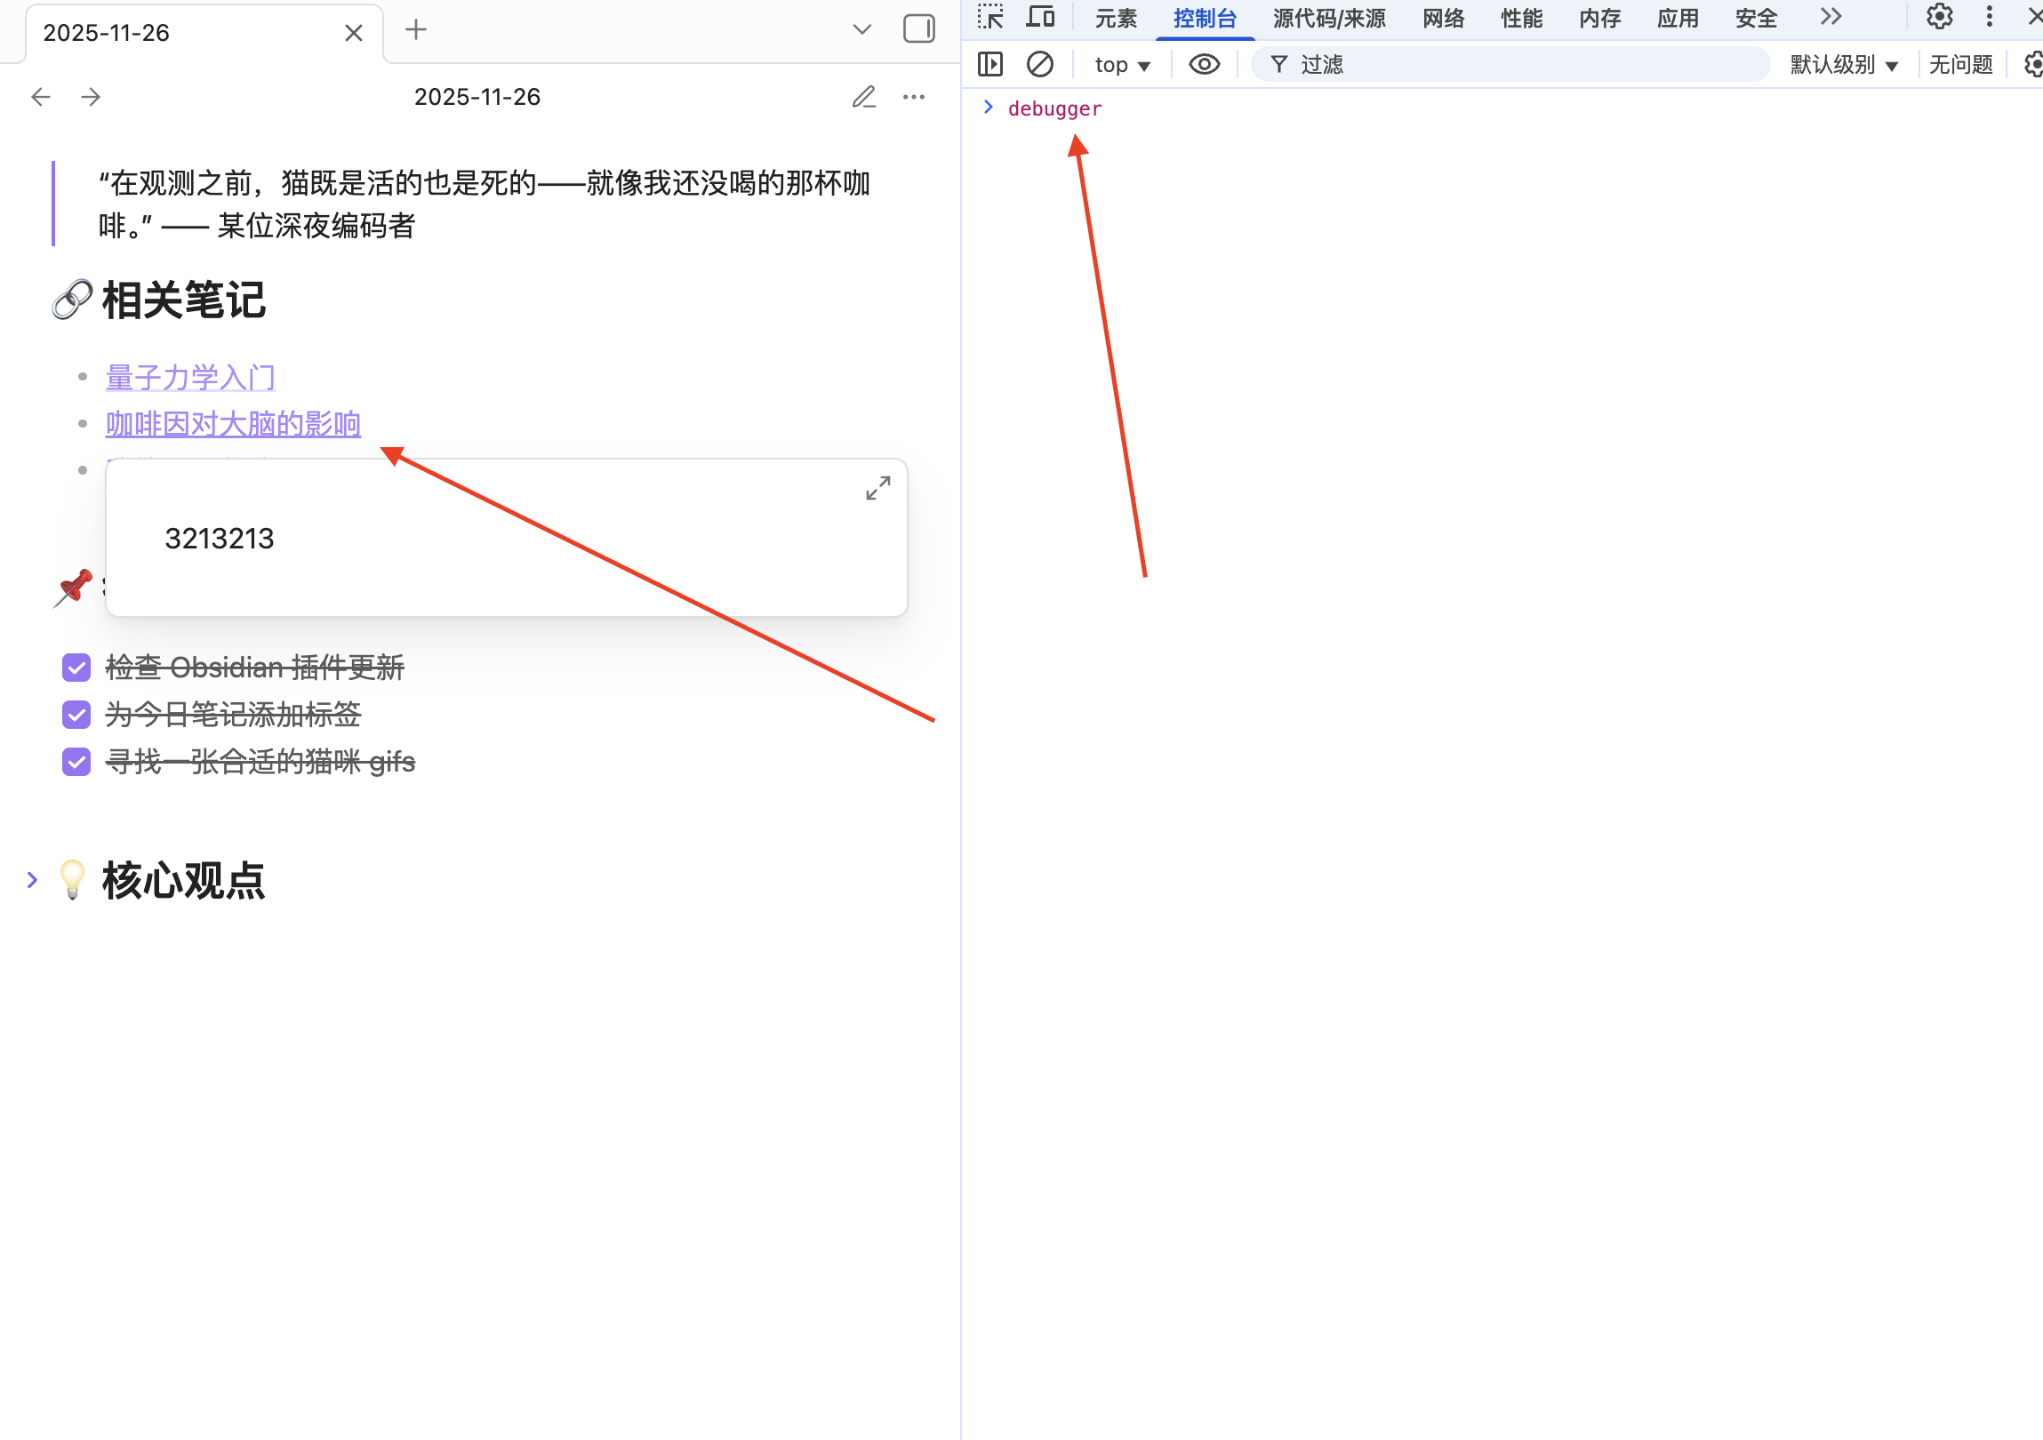Switch to the 网络 DevTools tab
The image size is (2043, 1440).
1442,19
